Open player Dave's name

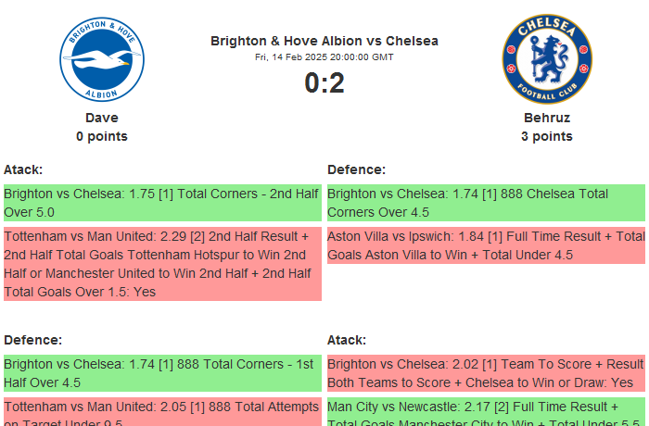click(x=102, y=118)
